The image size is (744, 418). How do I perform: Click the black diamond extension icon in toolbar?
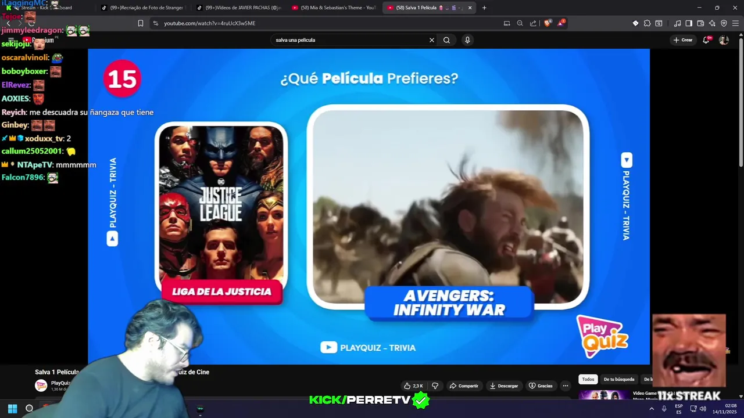(635, 23)
